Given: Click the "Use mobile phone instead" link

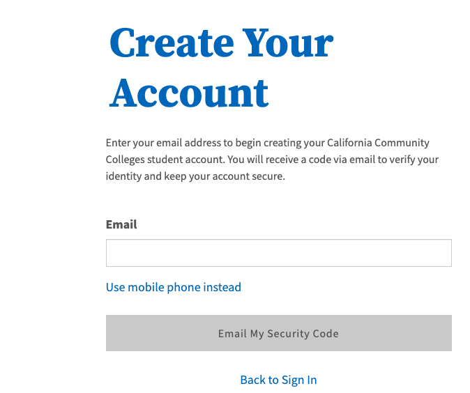Looking at the screenshot, I should [174, 287].
